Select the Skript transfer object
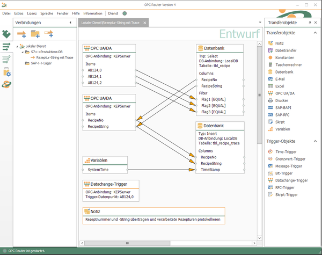The height and width of the screenshot is (255, 322). click(x=276, y=122)
